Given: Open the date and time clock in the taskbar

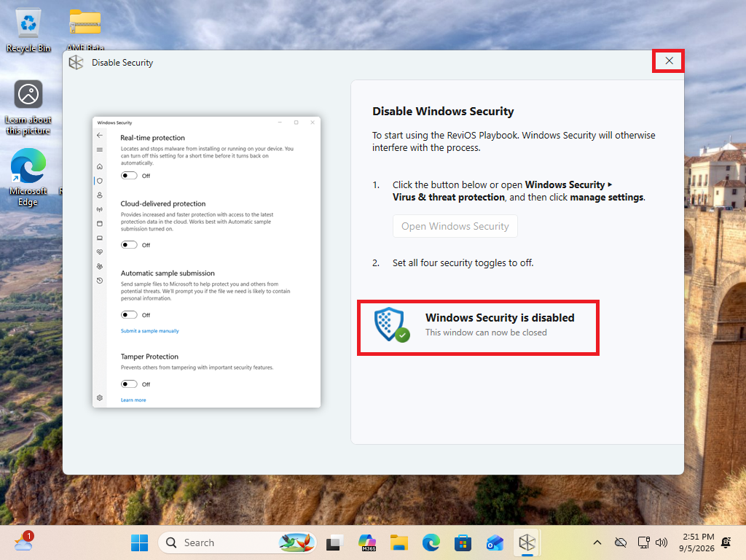Looking at the screenshot, I should click(x=696, y=542).
